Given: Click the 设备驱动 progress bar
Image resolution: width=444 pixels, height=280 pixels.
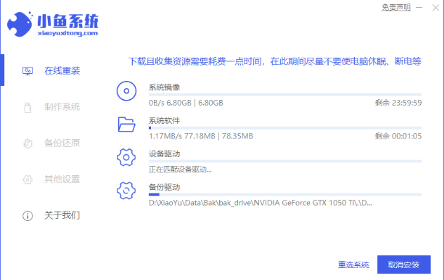Looking at the screenshot, I should [x=285, y=161].
